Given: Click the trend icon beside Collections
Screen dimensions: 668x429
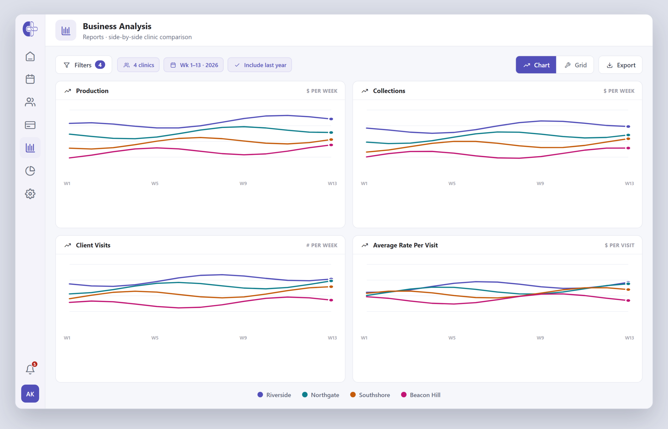Looking at the screenshot, I should [365, 91].
